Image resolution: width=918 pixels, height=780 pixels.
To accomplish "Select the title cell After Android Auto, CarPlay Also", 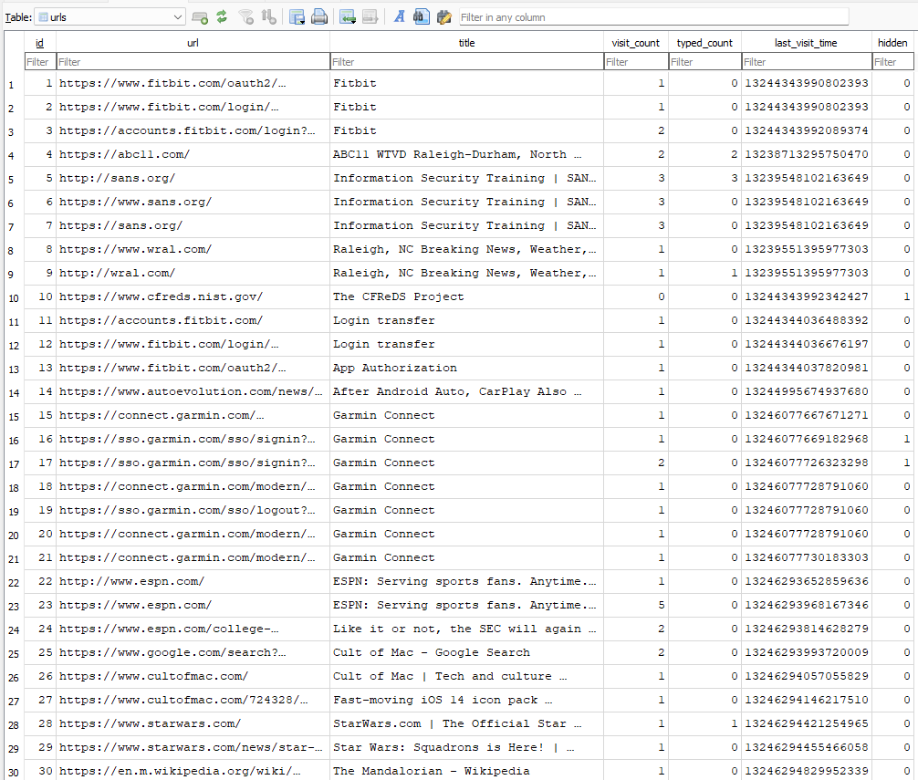I will [466, 391].
